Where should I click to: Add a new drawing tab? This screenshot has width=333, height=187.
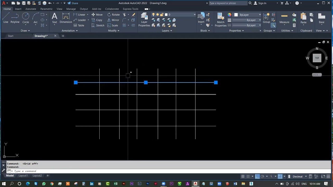[x=63, y=36]
